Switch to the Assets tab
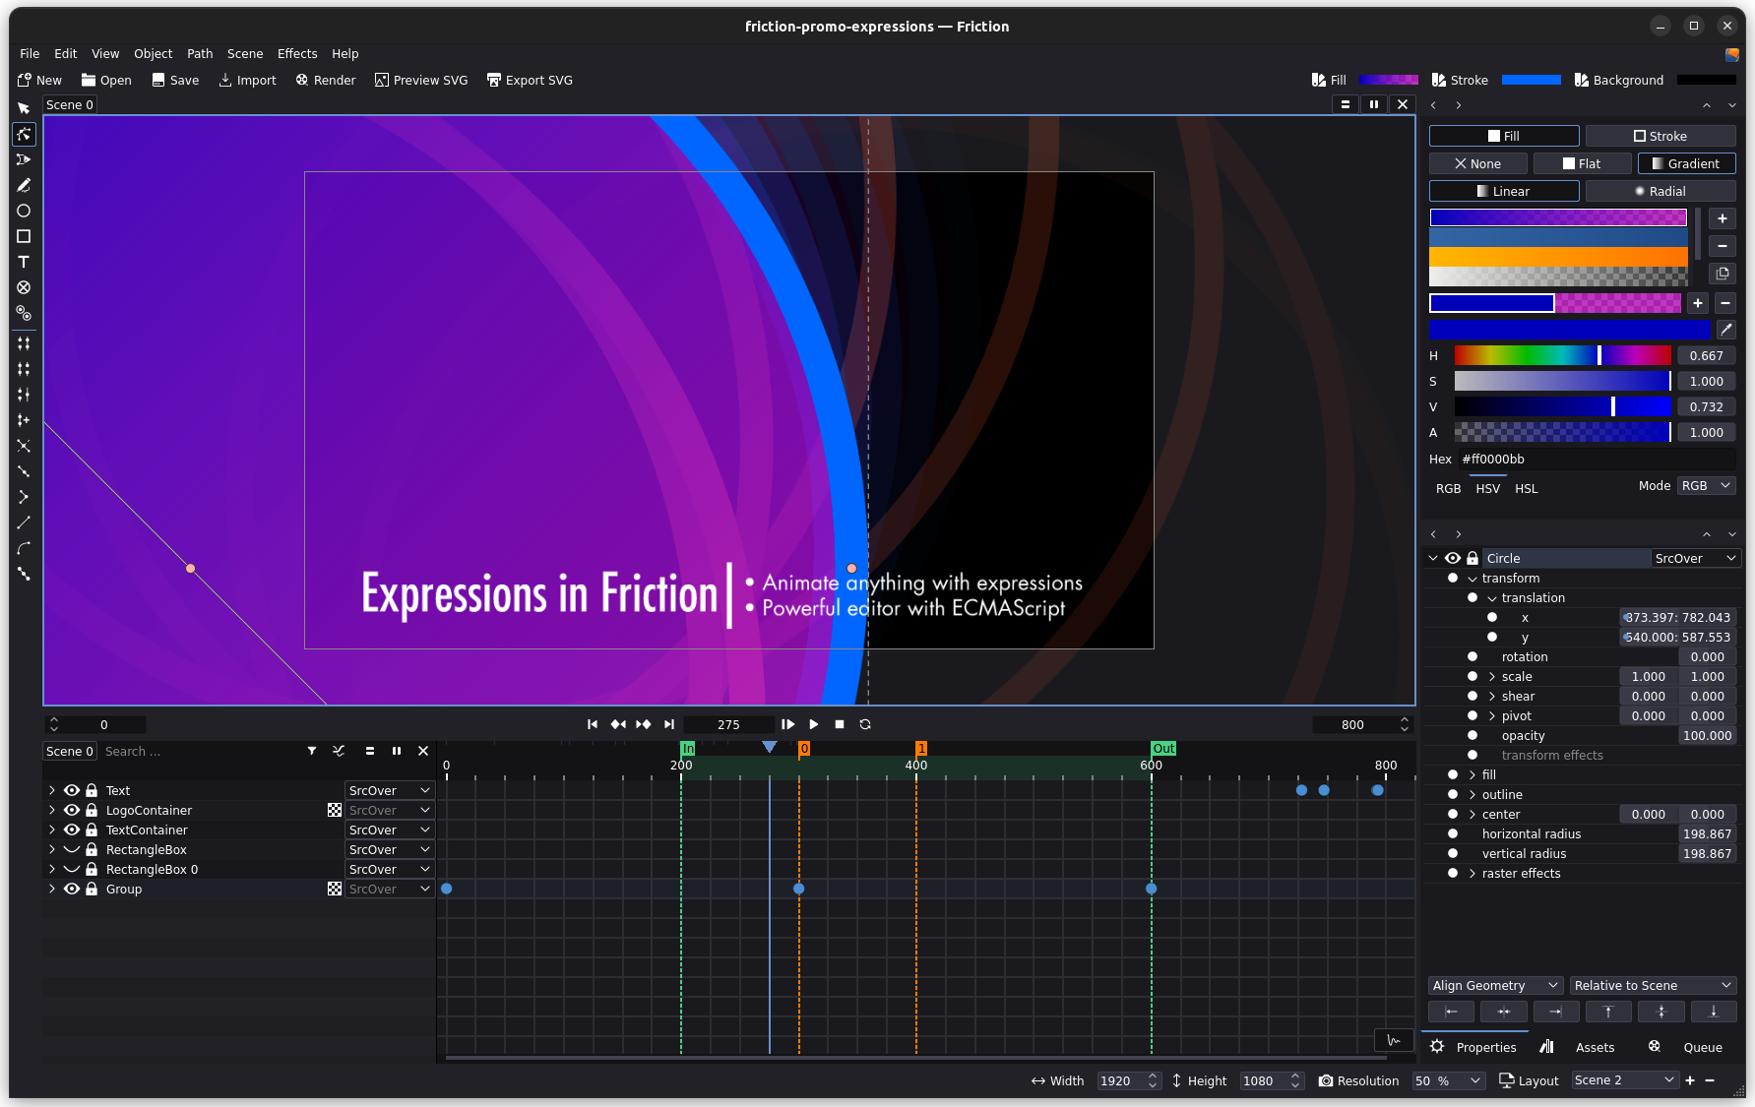 [x=1595, y=1047]
